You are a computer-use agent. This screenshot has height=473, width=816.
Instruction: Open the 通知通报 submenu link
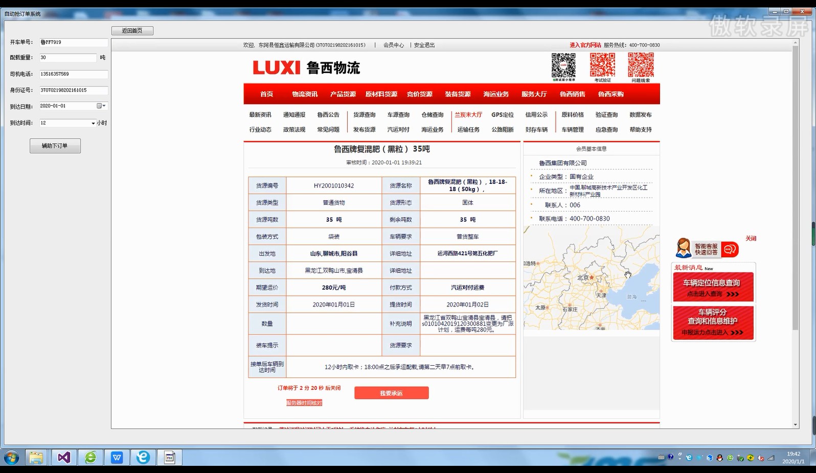(294, 115)
